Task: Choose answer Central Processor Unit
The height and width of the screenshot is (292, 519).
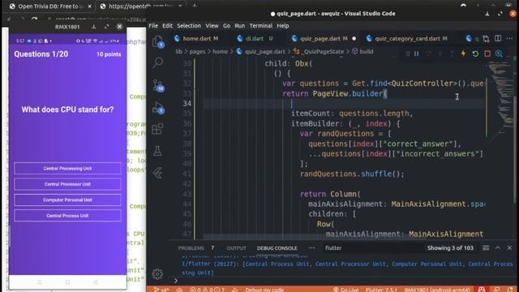Action: pos(67,184)
